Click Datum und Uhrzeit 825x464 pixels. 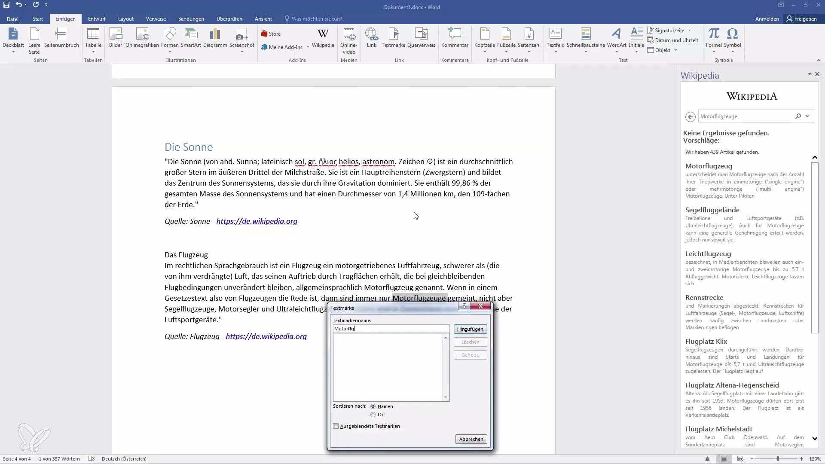pyautogui.click(x=672, y=40)
